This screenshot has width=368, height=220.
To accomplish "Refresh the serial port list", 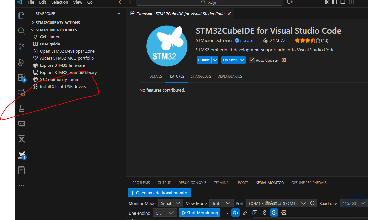I will coord(312,203).
